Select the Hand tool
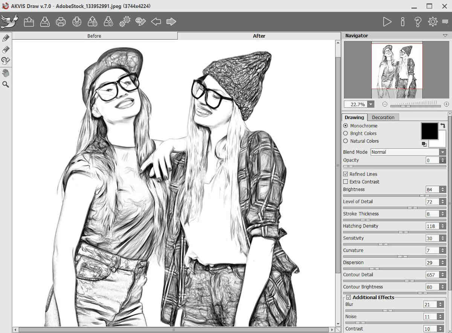The image size is (452, 333). point(6,73)
